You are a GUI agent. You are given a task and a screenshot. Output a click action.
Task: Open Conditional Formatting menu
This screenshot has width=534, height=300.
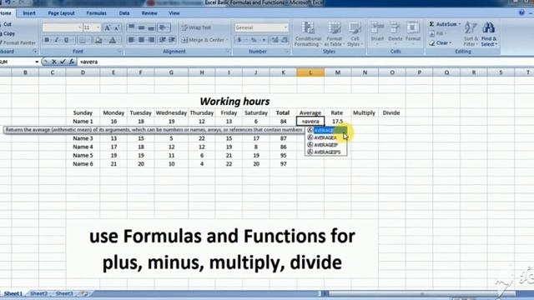coord(308,34)
